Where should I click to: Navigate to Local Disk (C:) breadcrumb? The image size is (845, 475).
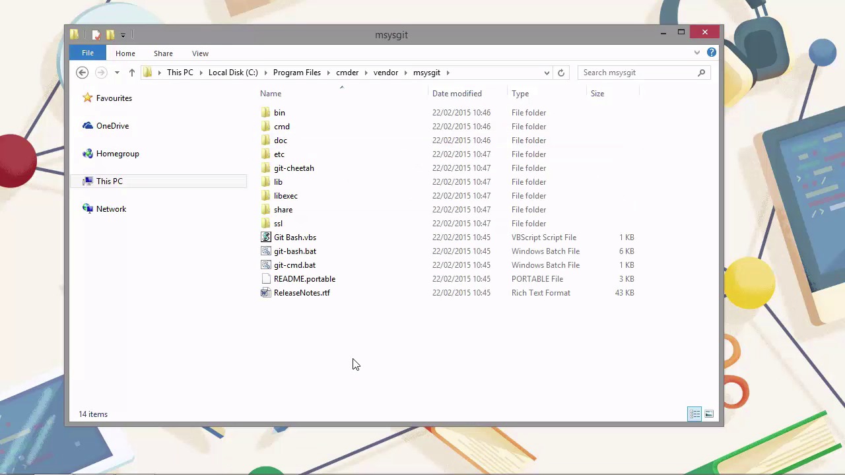click(x=233, y=73)
